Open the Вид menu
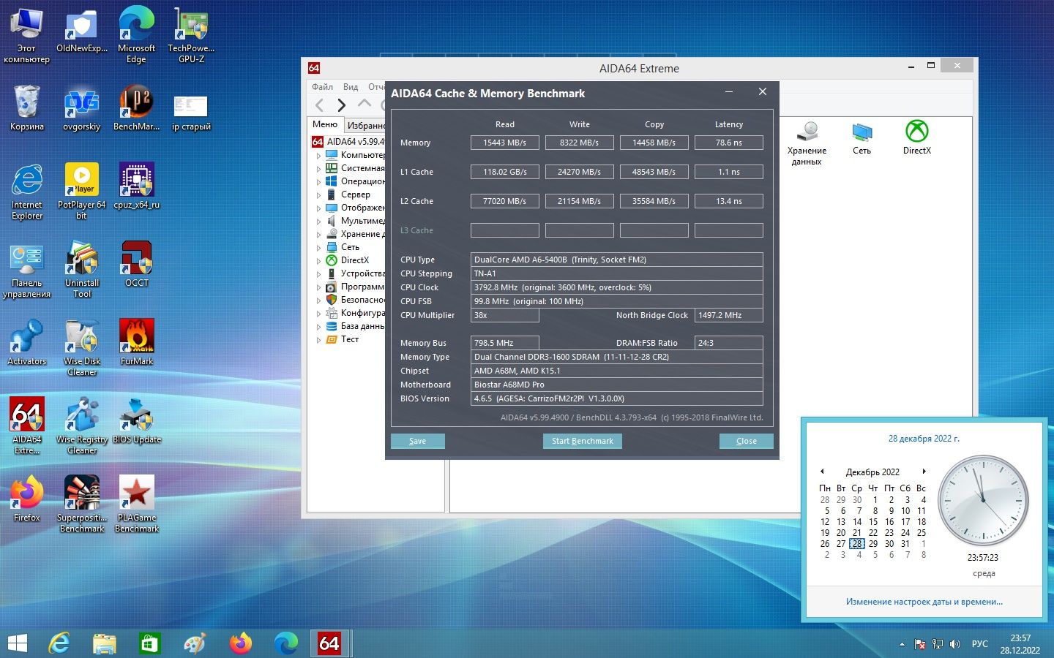The image size is (1054, 658). click(x=351, y=86)
